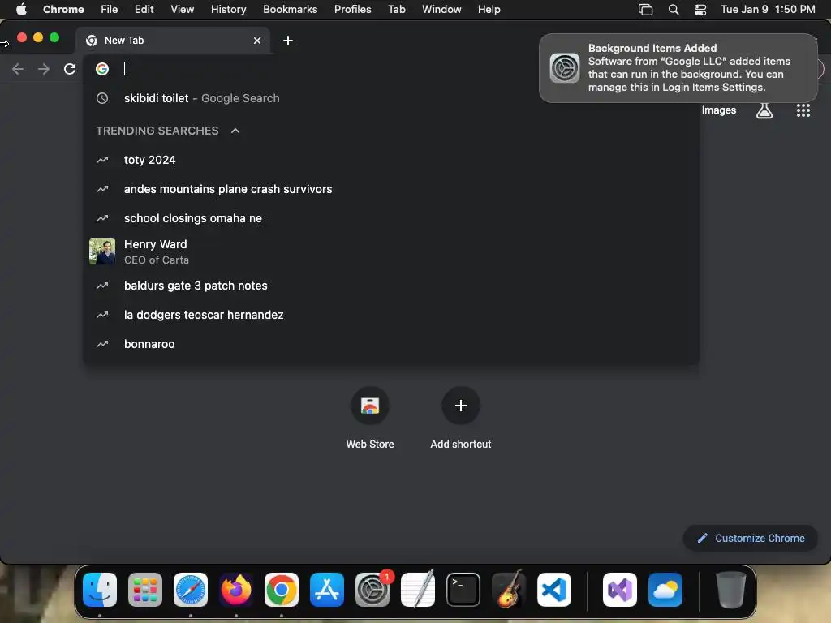831x623 pixels.
Task: Open Spotlight search in menu bar
Action: (x=674, y=10)
